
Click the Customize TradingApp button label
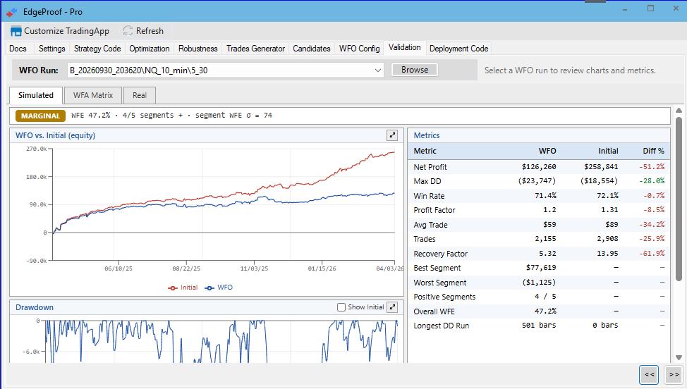[66, 31]
